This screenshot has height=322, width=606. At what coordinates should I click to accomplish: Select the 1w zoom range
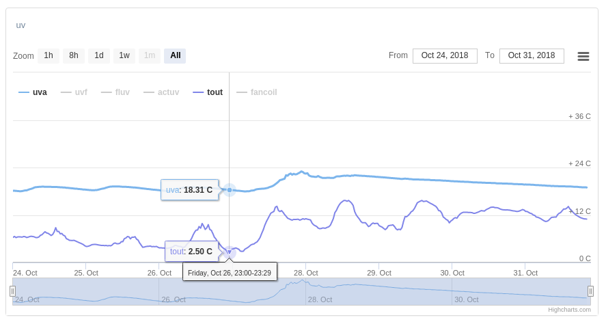(x=124, y=55)
